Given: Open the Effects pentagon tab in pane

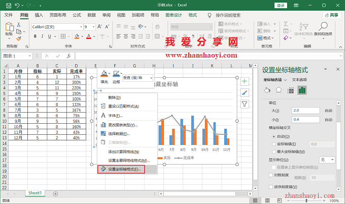Looking at the screenshot, I should point(279,90).
